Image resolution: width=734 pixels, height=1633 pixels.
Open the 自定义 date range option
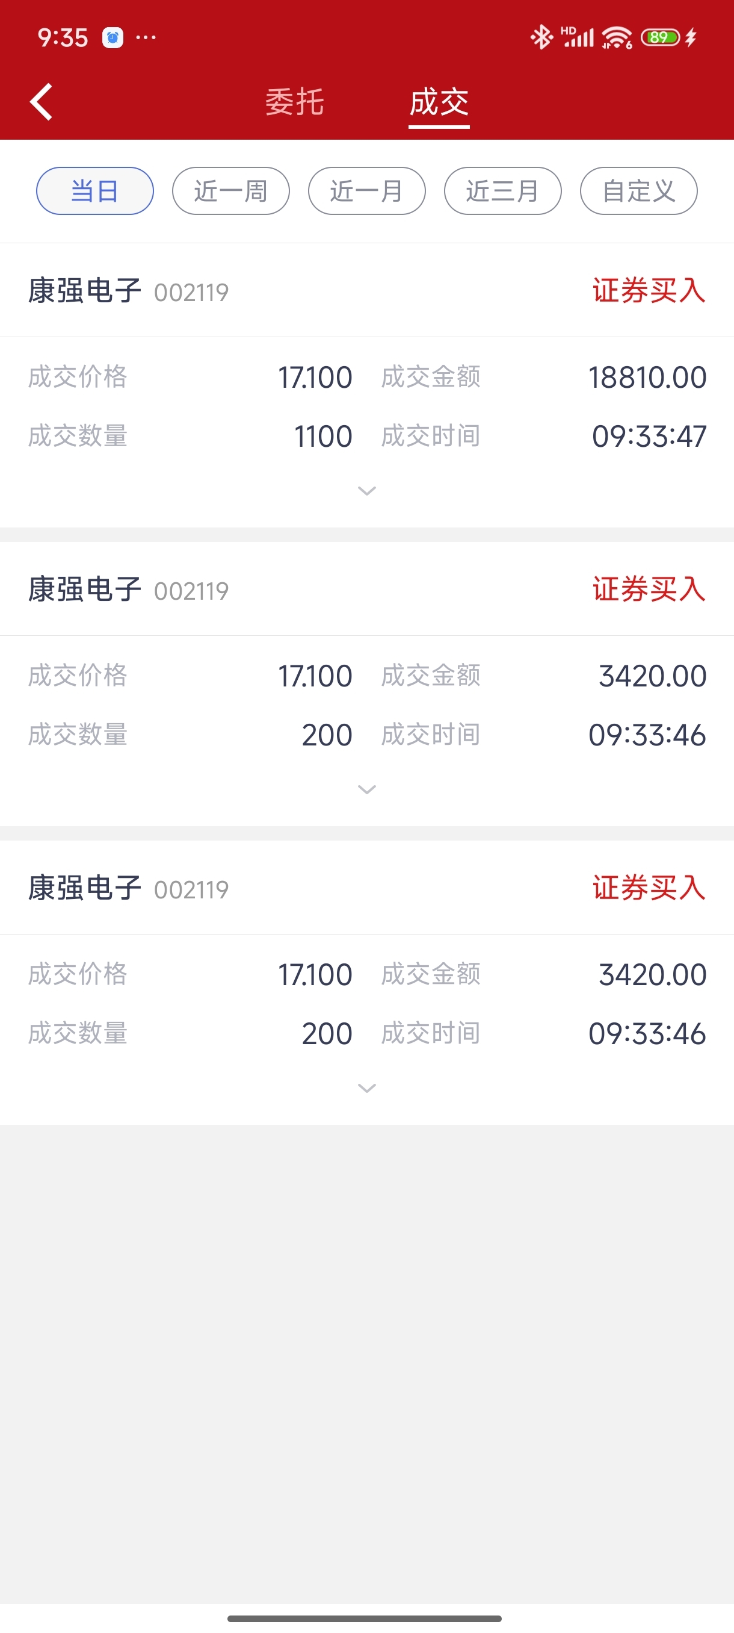click(638, 191)
